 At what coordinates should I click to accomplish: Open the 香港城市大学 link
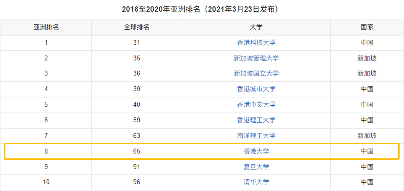(x=256, y=89)
